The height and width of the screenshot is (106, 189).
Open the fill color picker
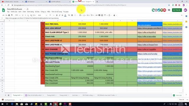click(x=69, y=15)
